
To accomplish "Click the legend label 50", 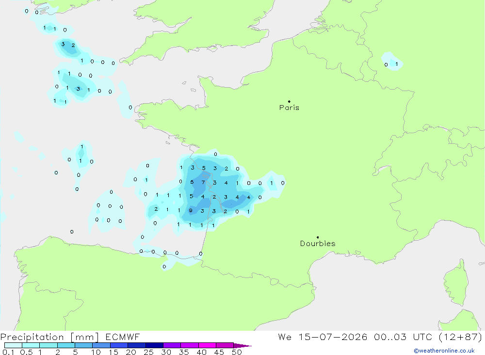I will 237,352.
